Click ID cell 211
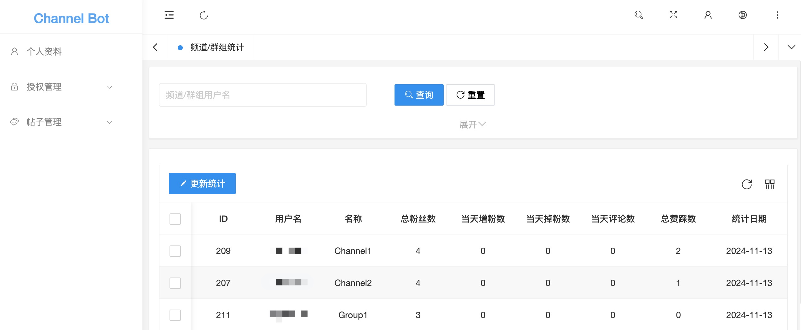This screenshot has width=801, height=330. pos(223,315)
